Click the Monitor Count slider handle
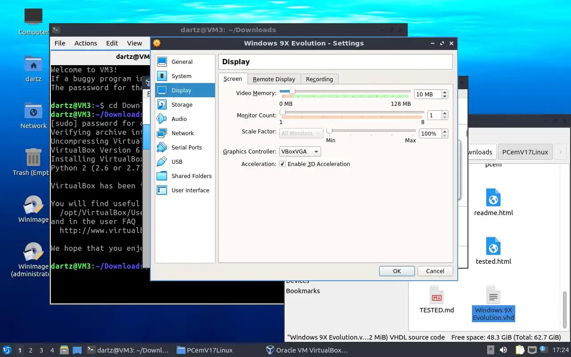The image size is (571, 357). coord(282,112)
